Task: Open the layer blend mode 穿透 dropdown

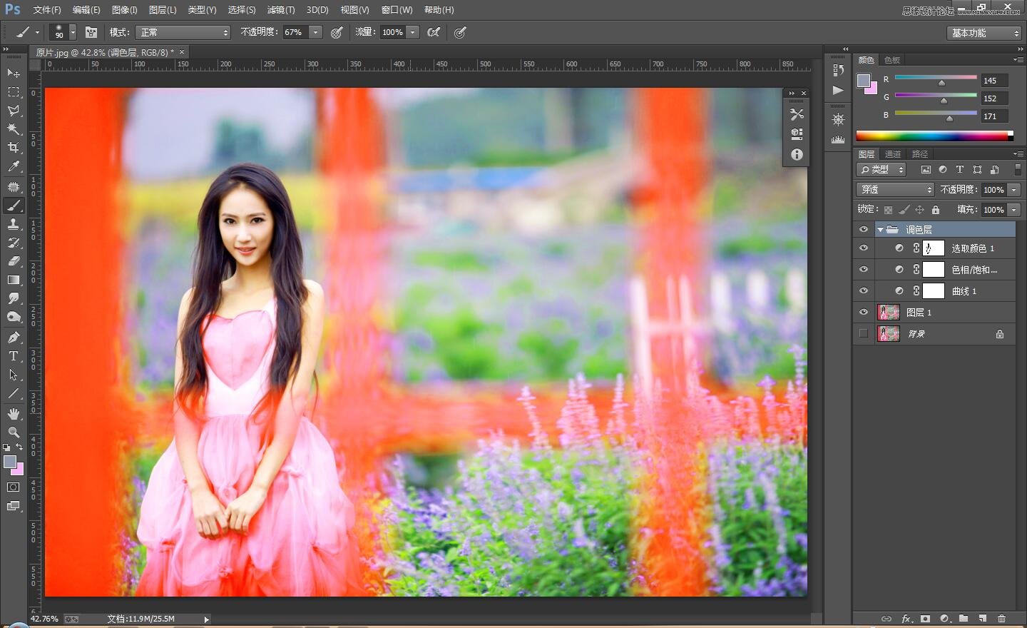Action: click(x=895, y=190)
